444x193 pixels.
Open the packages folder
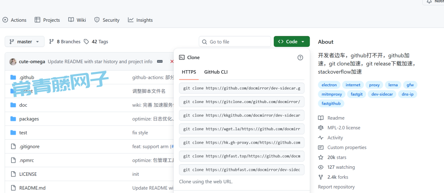click(29, 119)
